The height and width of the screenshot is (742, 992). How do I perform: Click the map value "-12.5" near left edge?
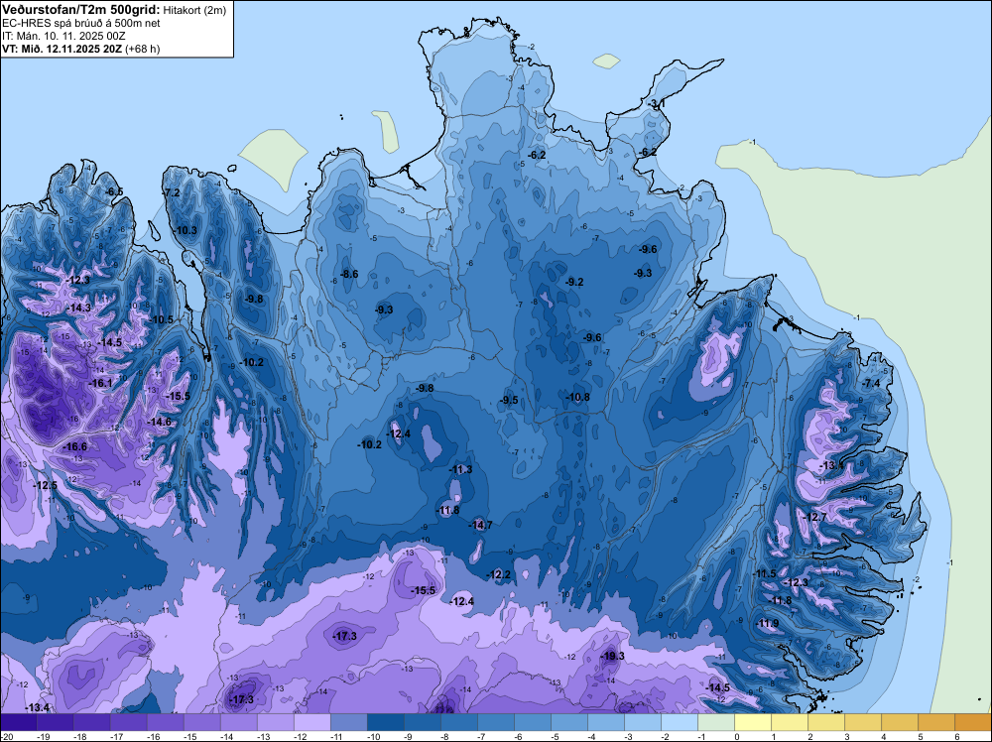coord(46,485)
